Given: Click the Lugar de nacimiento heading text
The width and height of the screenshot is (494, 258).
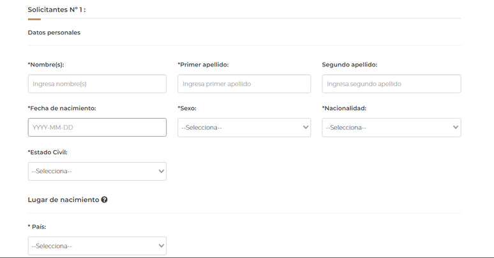Looking at the screenshot, I should [63, 200].
